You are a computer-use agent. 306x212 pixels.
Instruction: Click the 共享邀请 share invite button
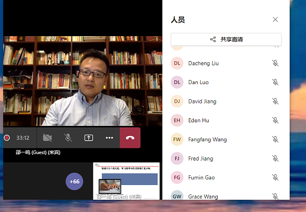coord(226,39)
